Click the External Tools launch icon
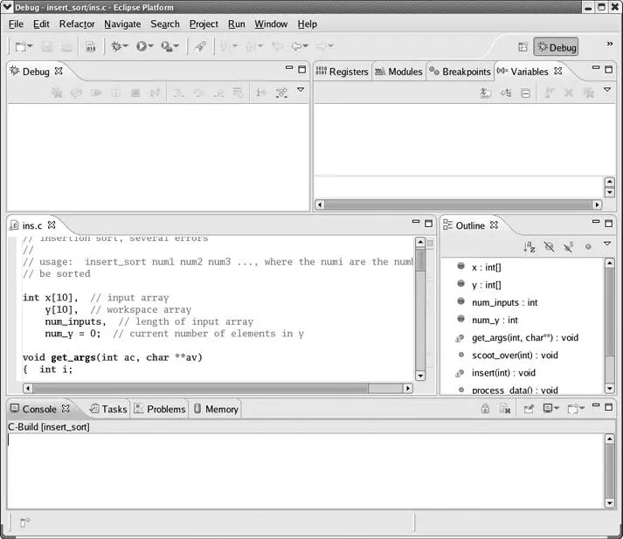 click(166, 46)
